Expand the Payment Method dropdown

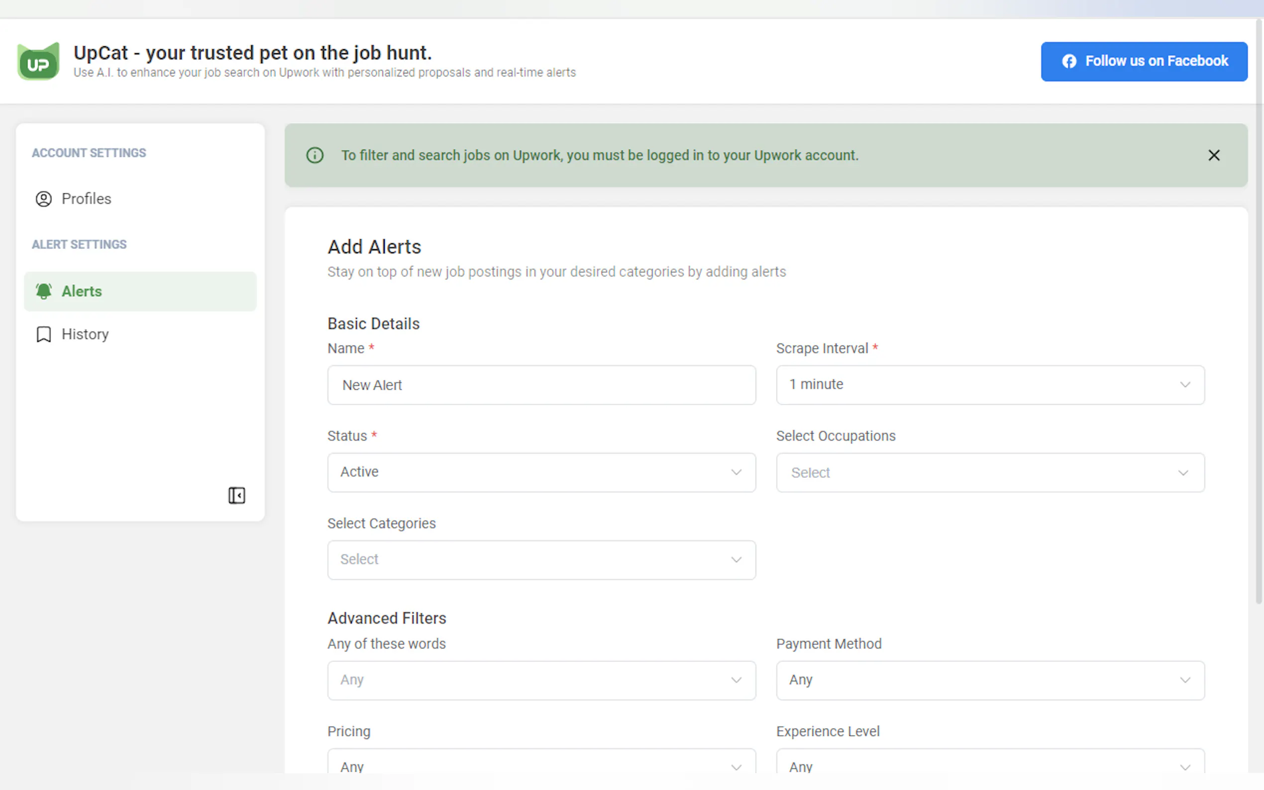pyautogui.click(x=990, y=680)
